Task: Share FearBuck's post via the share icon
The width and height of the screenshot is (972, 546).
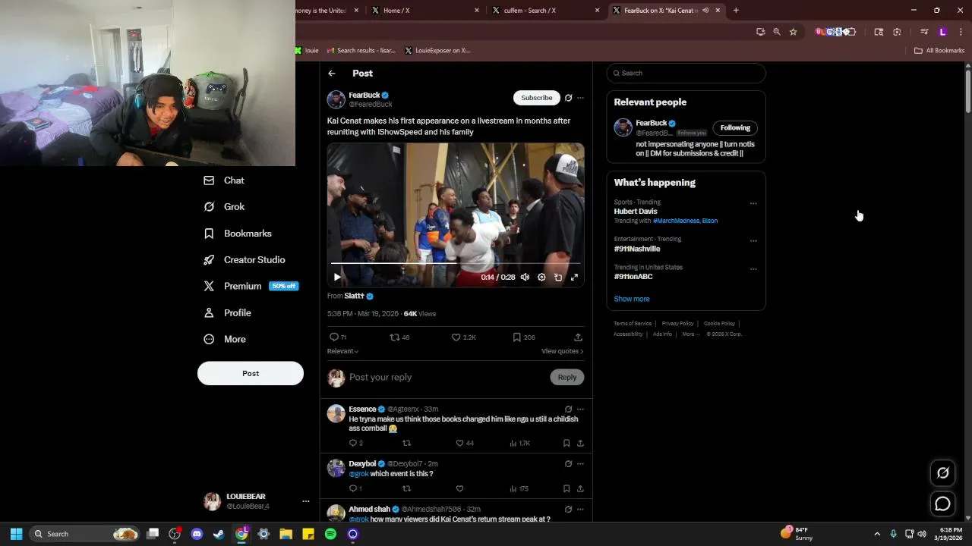Action: [578, 337]
